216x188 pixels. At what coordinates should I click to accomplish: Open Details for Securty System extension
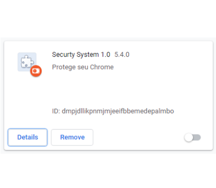click(27, 137)
